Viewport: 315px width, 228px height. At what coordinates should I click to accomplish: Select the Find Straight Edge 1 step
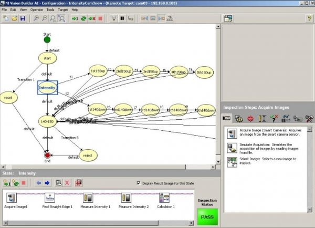click(x=50, y=198)
